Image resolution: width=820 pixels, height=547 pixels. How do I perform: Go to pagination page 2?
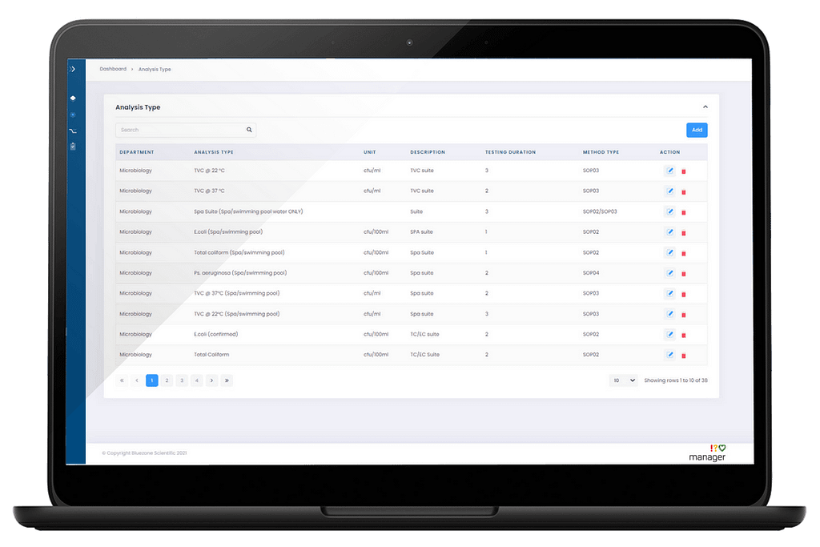click(x=167, y=380)
